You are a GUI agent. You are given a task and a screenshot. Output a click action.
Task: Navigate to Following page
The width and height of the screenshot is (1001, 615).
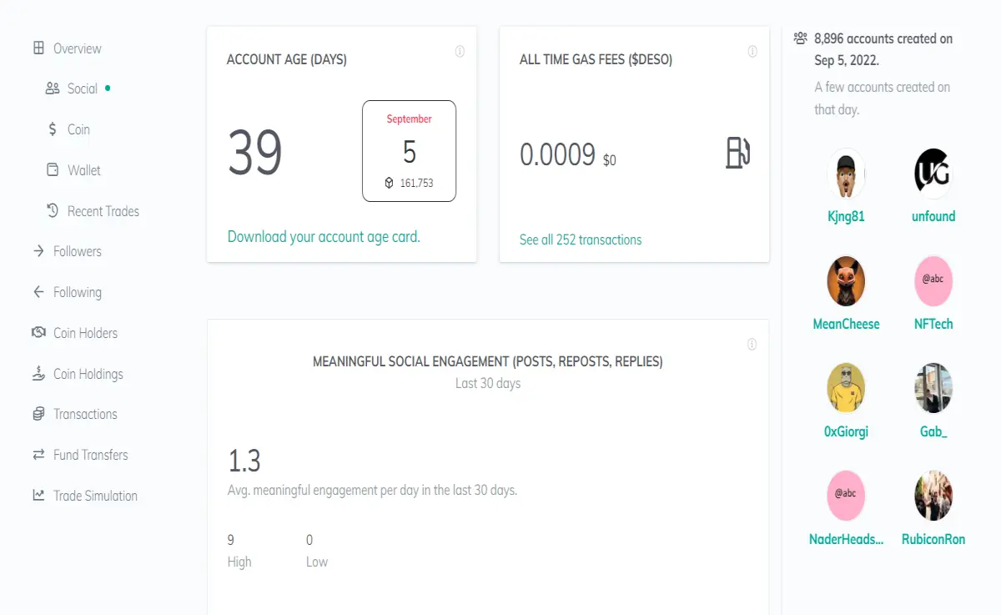78,292
